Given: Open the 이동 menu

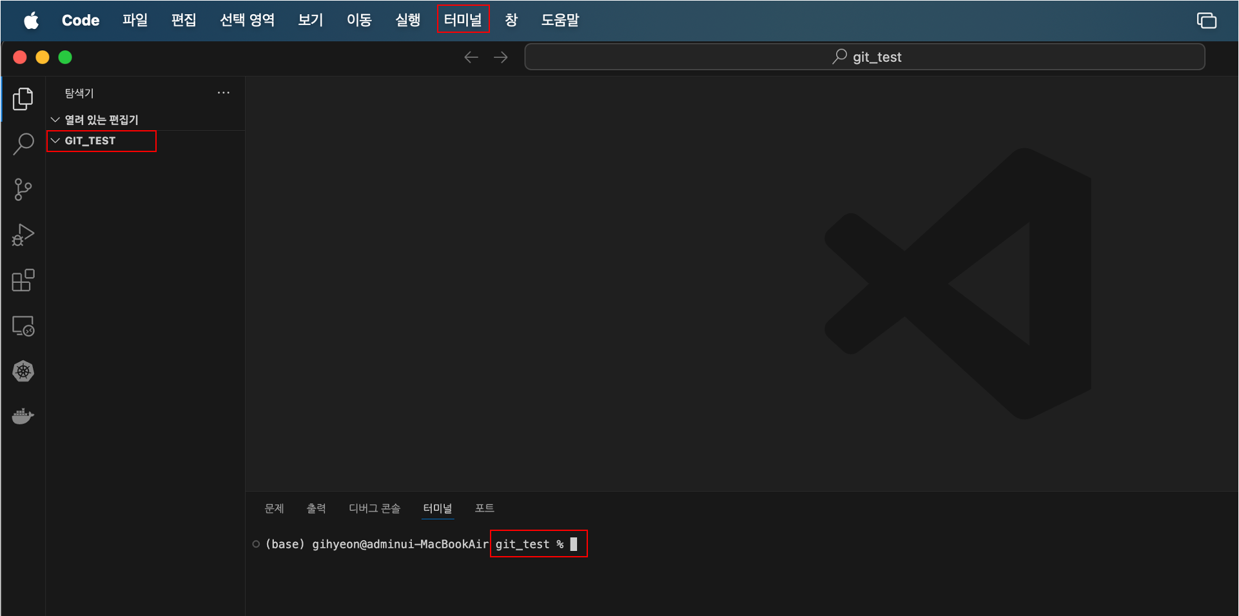Looking at the screenshot, I should [359, 21].
